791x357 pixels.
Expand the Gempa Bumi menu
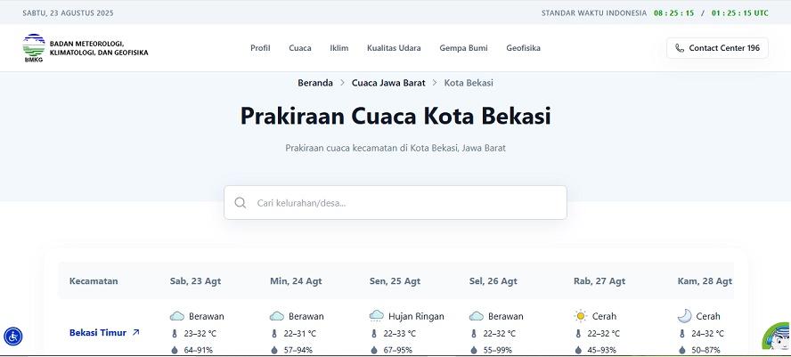463,48
